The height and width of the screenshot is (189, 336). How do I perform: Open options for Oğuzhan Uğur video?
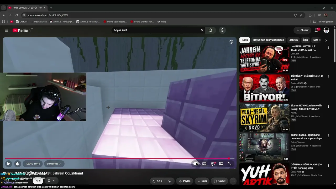328,166
